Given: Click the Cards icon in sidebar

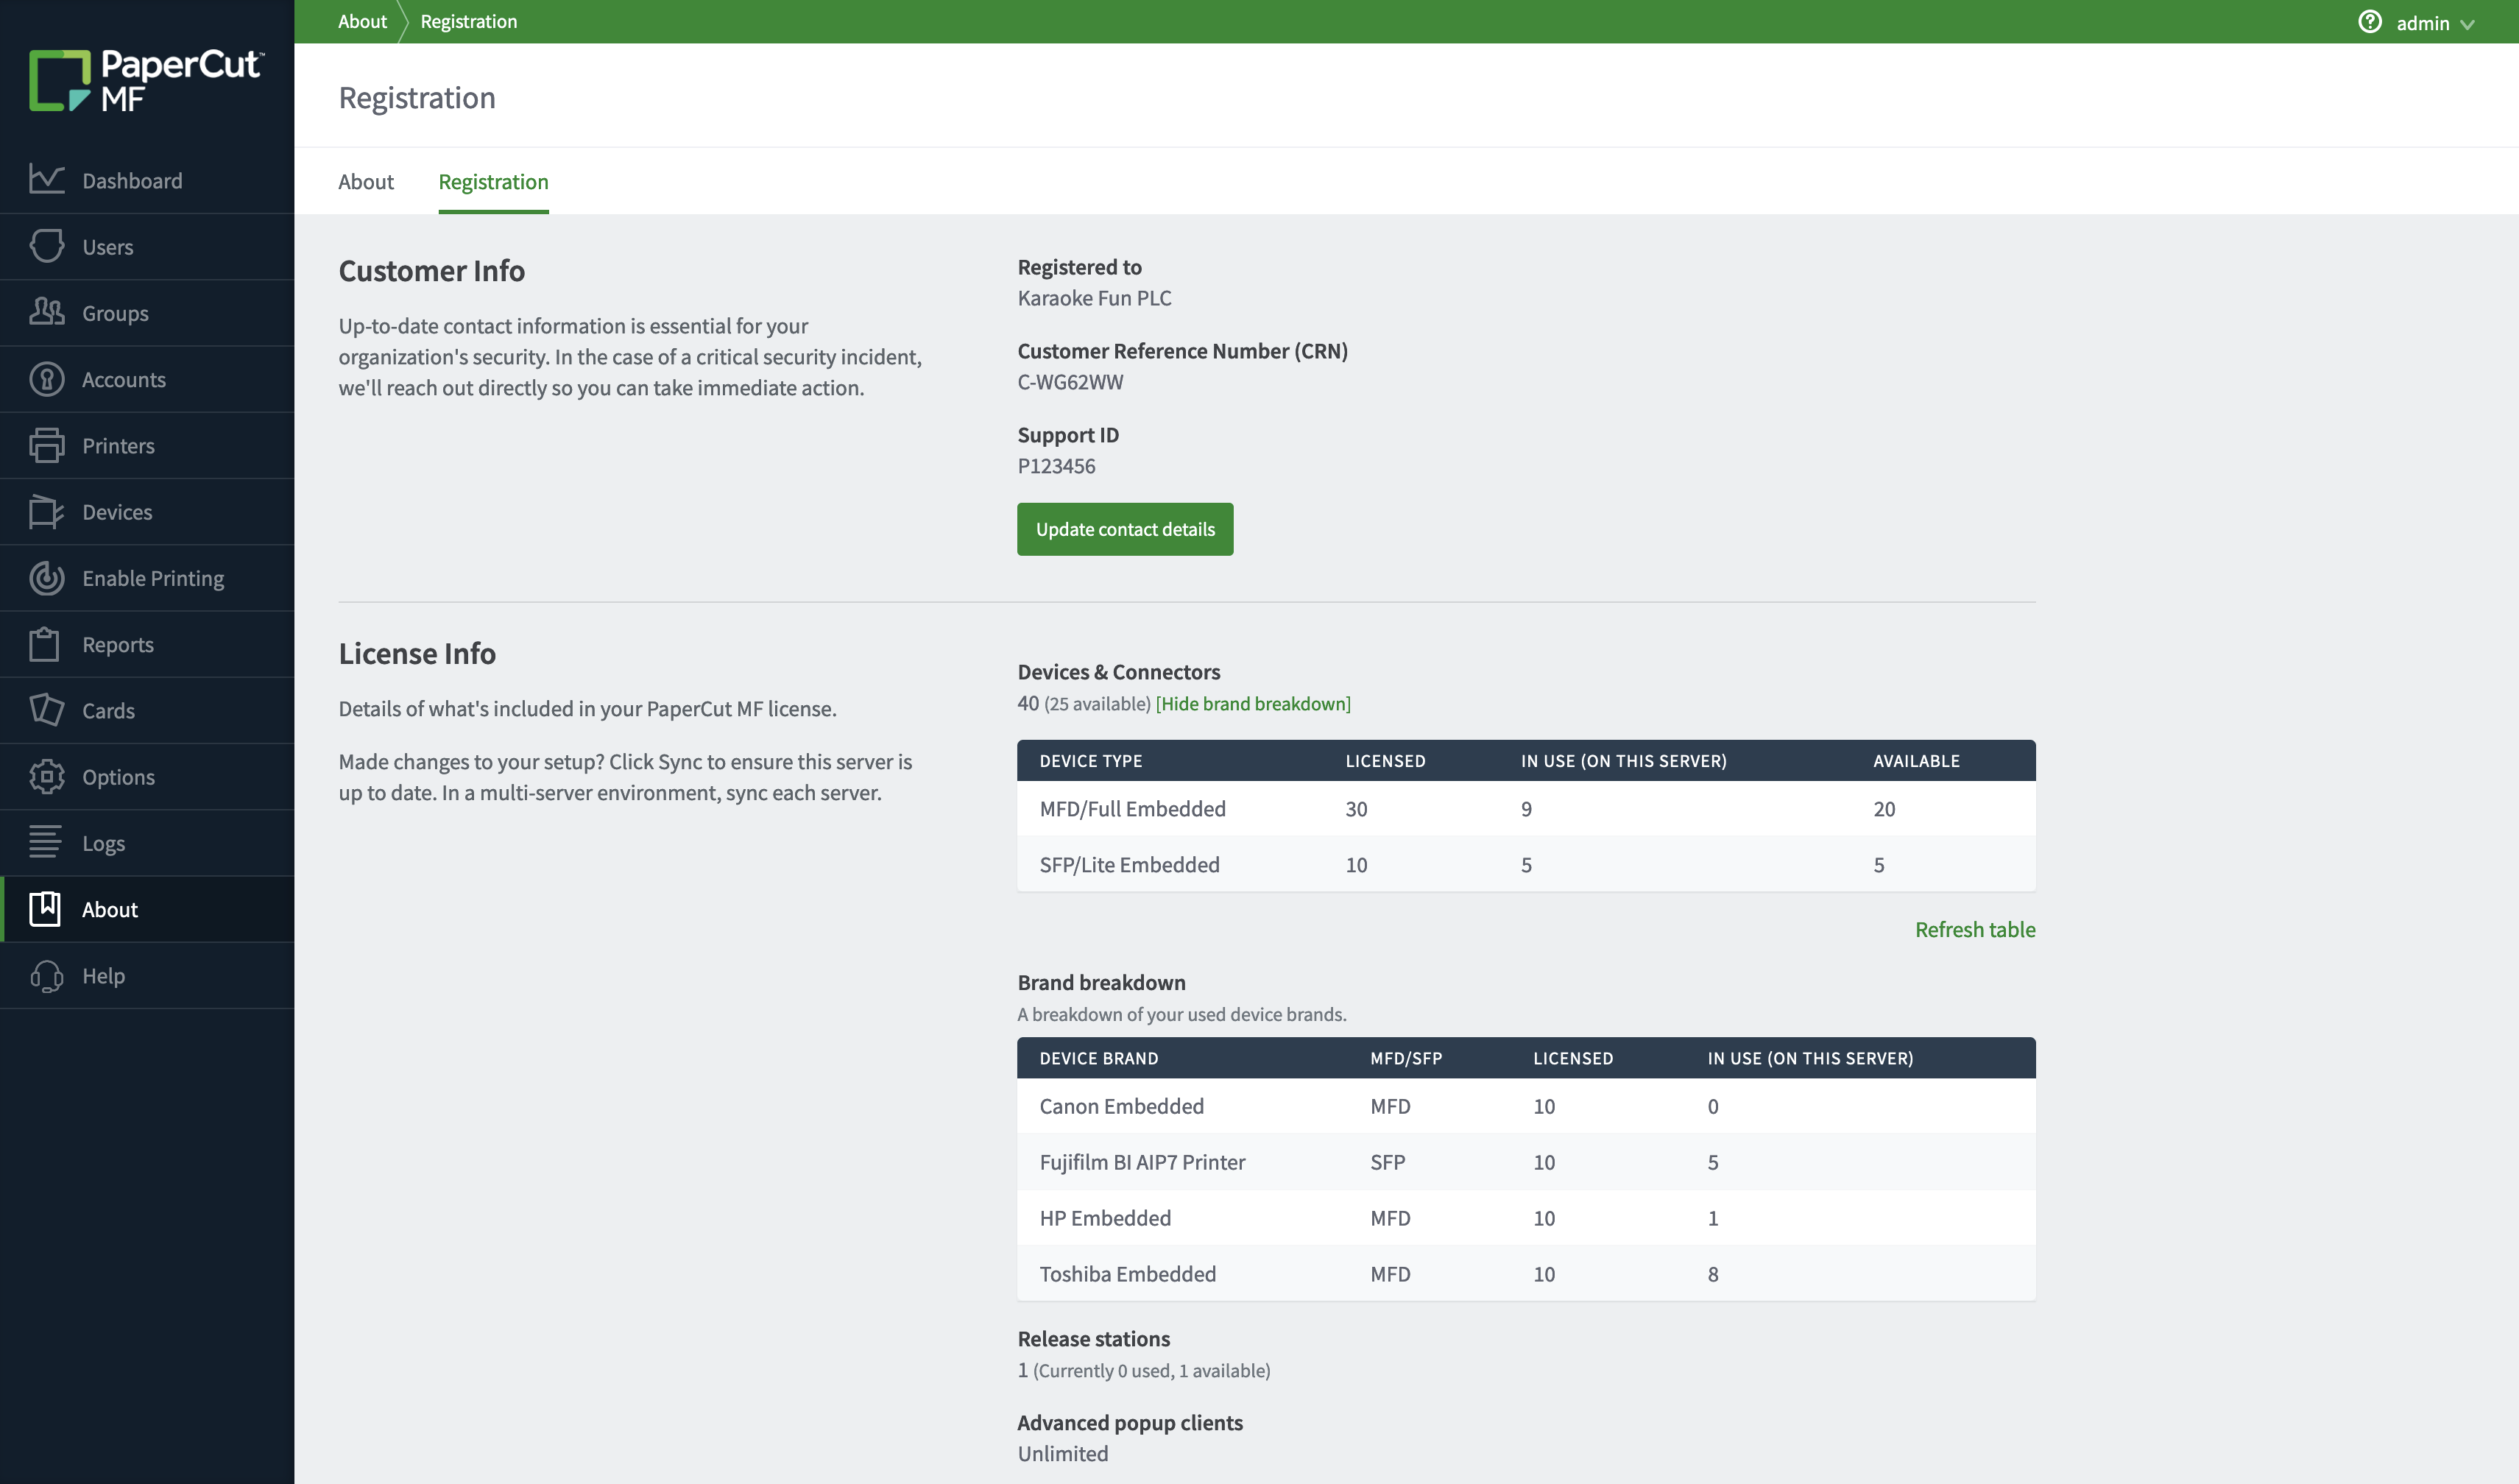Looking at the screenshot, I should point(46,710).
